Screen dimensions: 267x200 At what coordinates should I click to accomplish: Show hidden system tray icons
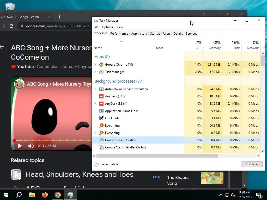221,195
